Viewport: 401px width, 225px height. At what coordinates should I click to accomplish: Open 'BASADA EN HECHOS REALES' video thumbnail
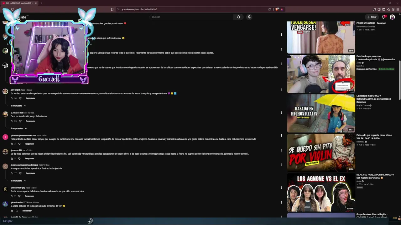click(321, 113)
